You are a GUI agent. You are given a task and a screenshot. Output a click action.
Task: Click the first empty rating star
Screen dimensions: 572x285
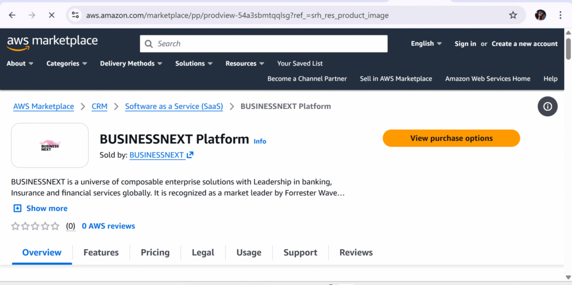click(x=15, y=226)
